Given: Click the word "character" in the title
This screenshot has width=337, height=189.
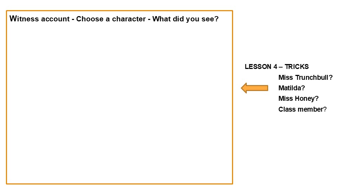Looking at the screenshot, I should 129,19.
